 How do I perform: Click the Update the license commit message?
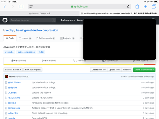pos(42,93)
